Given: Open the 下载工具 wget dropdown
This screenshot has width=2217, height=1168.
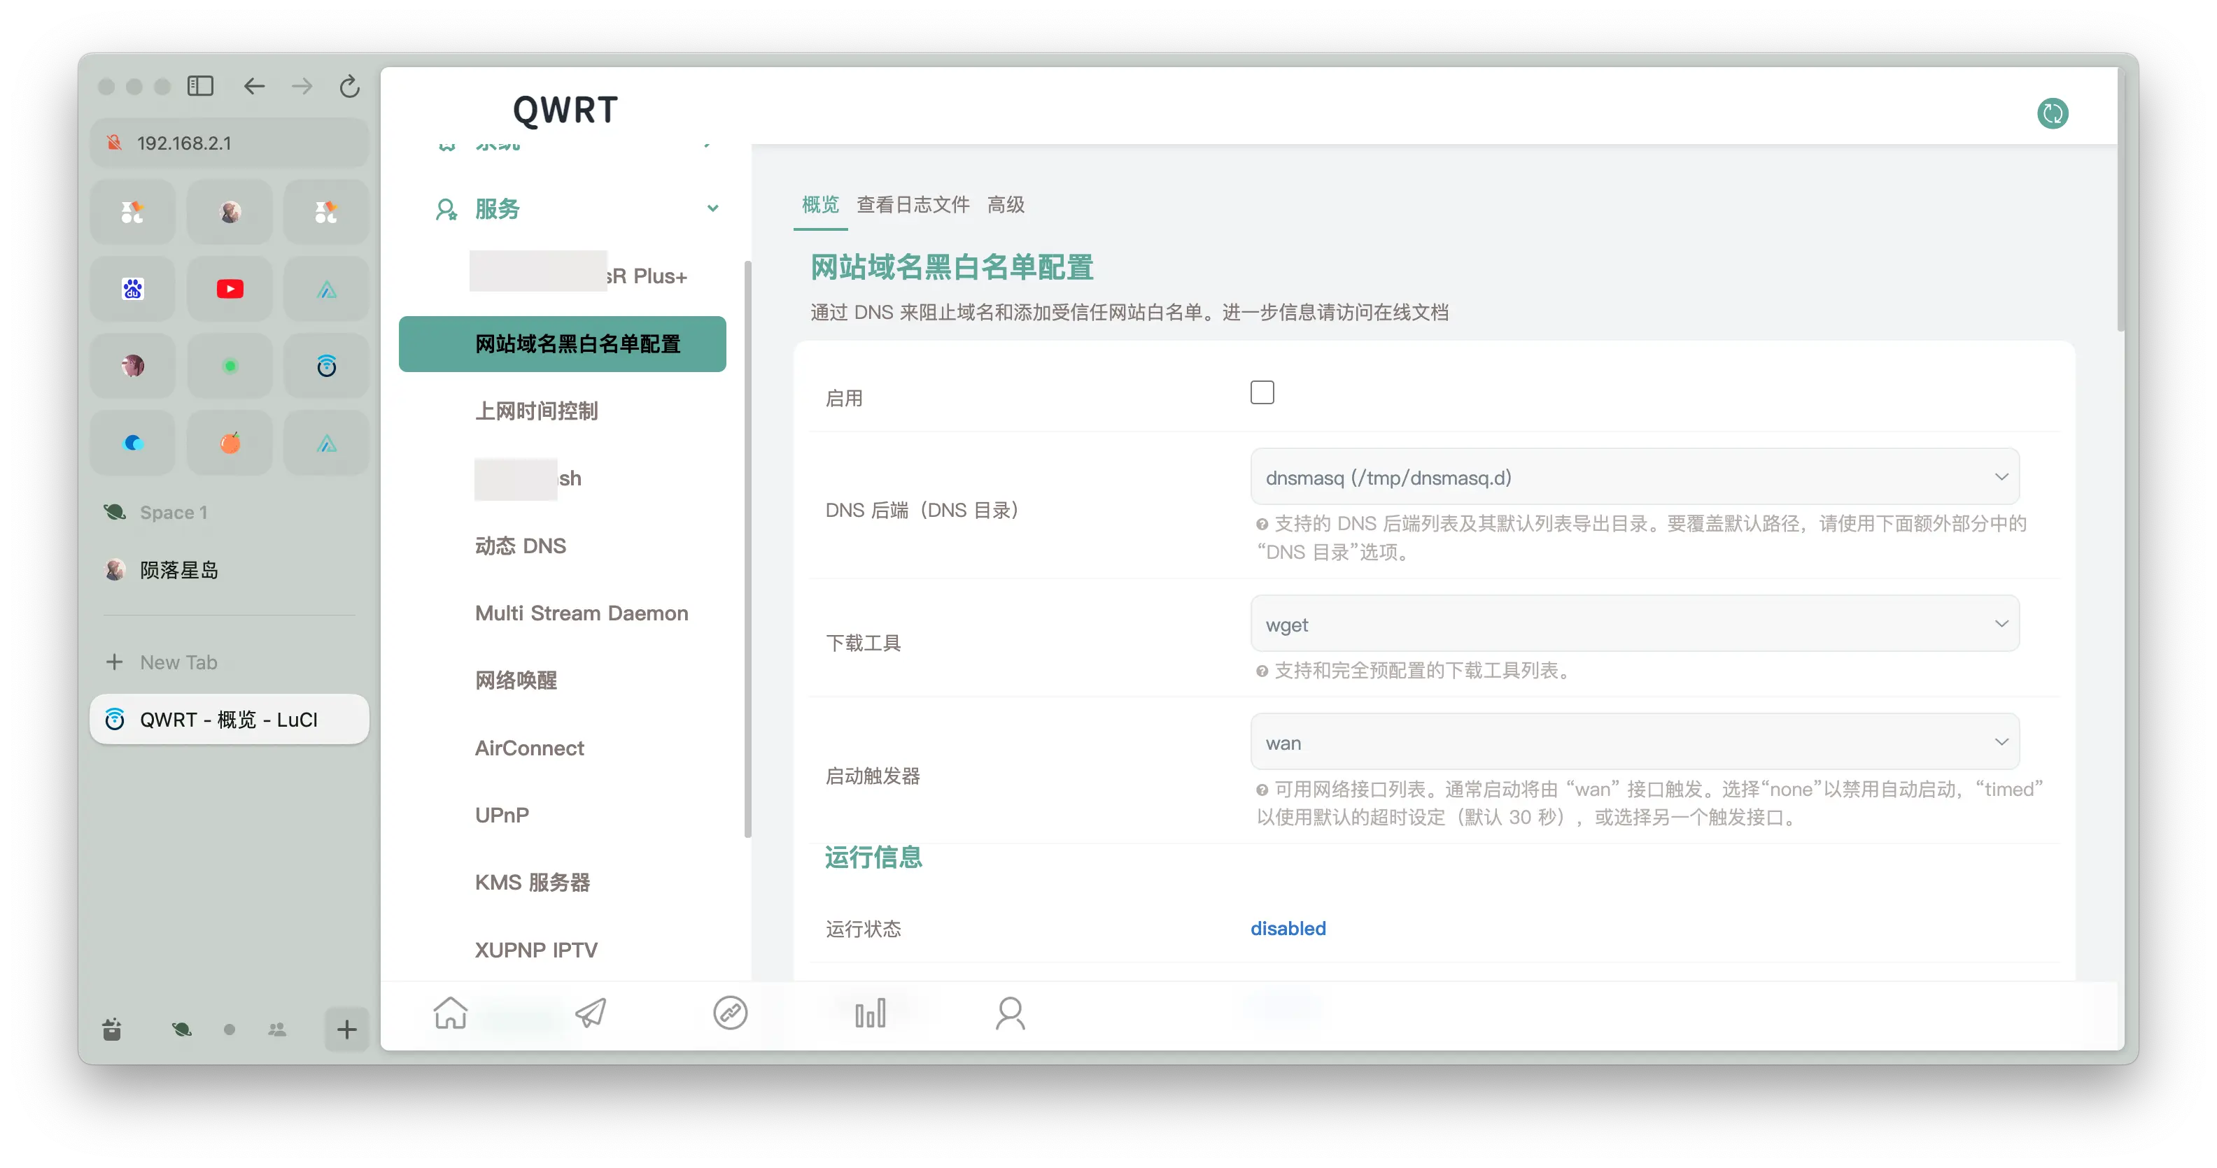Looking at the screenshot, I should click(x=1634, y=625).
